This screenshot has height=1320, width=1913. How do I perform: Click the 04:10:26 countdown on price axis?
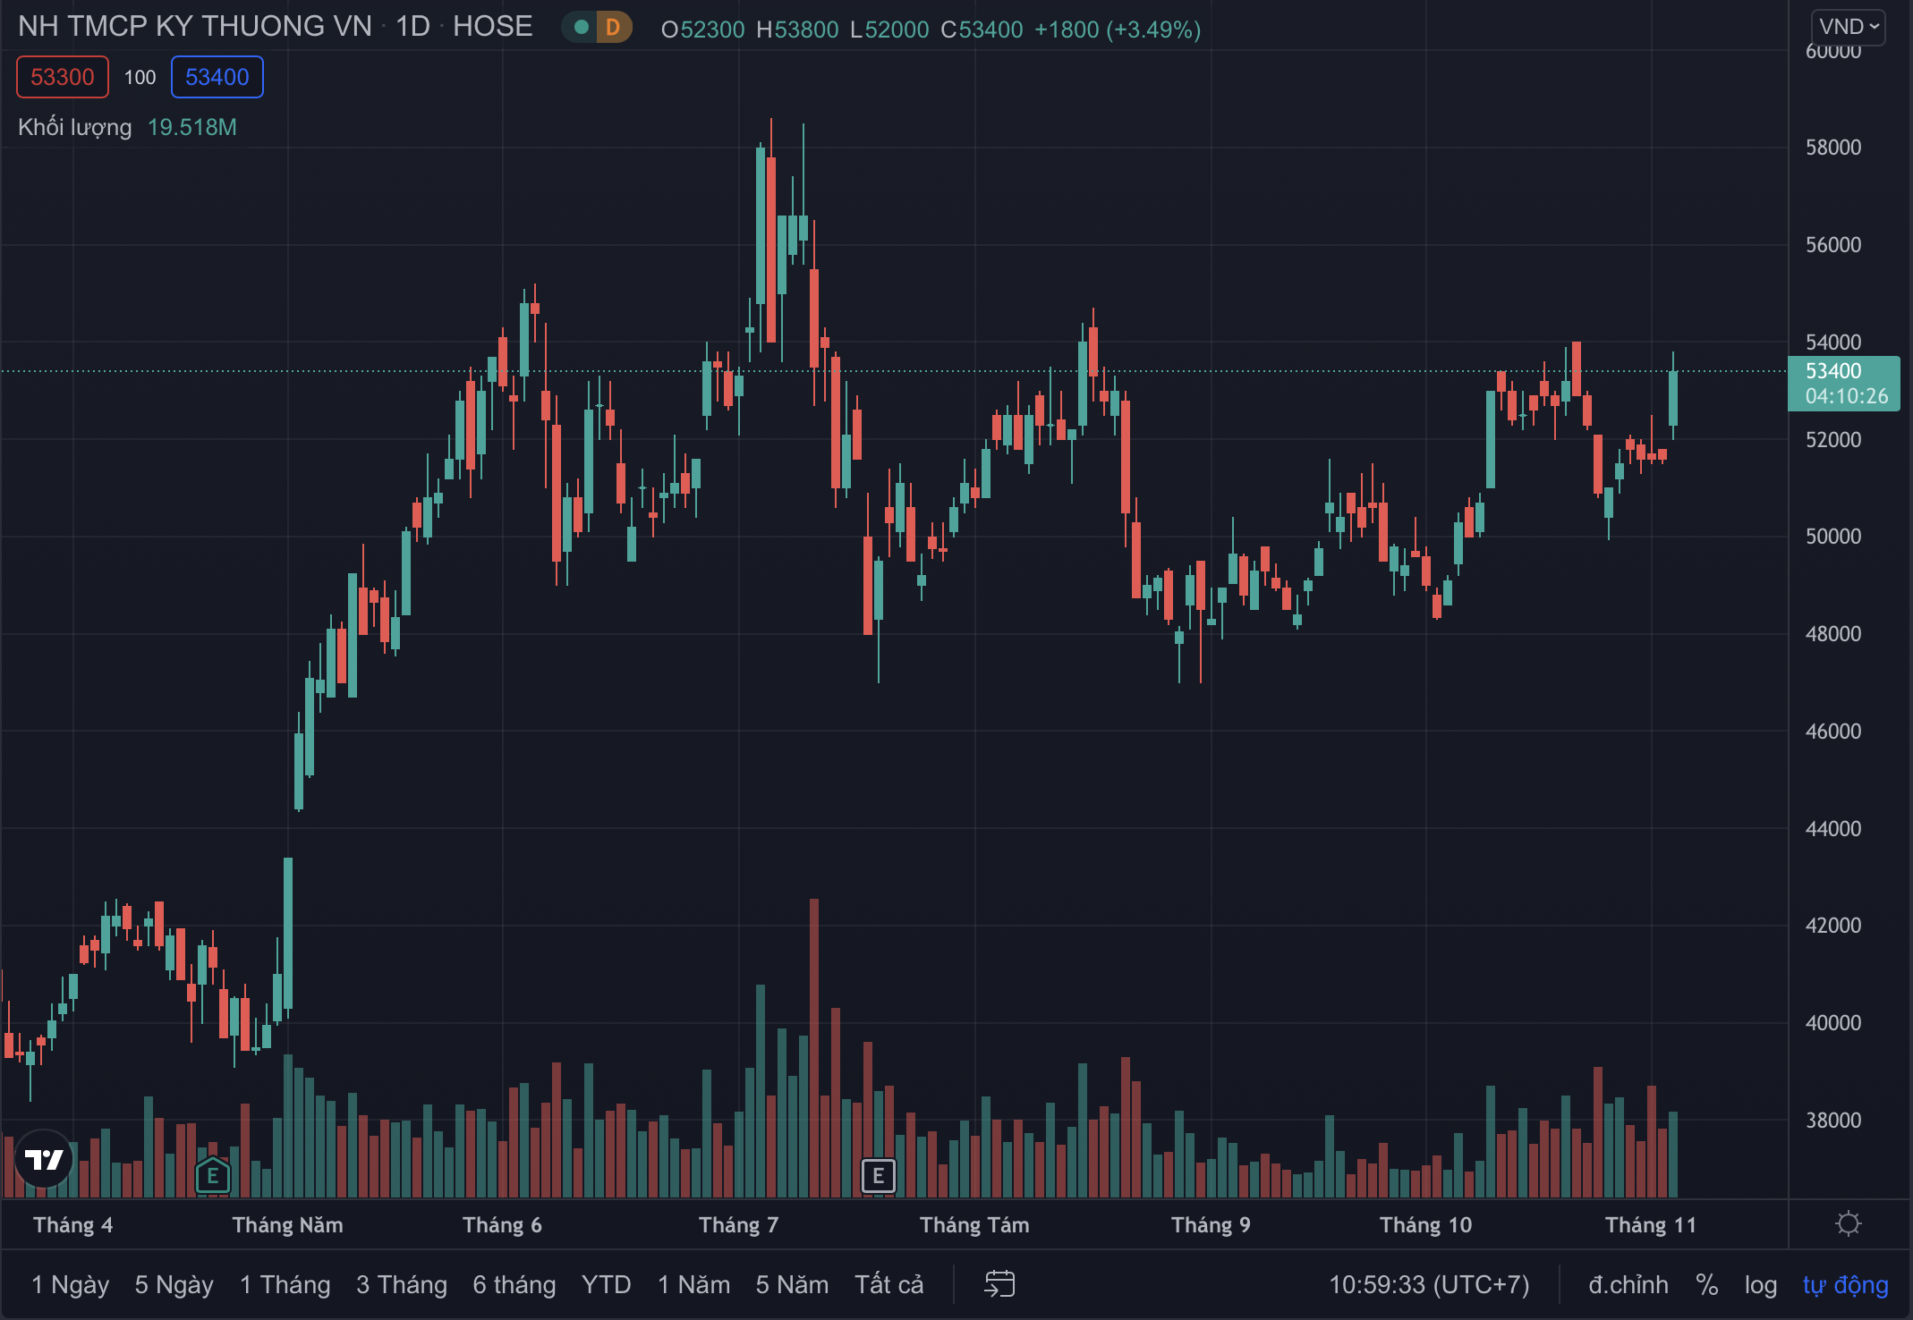click(x=1847, y=396)
